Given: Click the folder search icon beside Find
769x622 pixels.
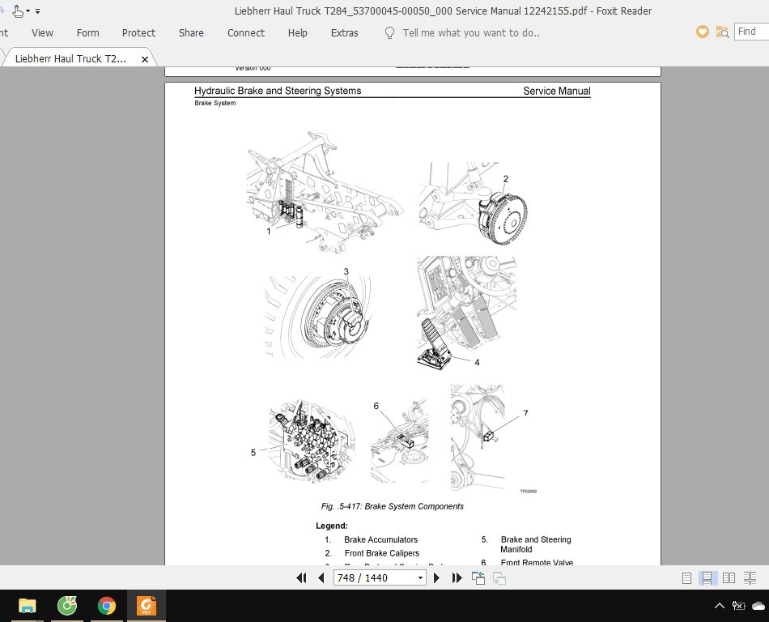Looking at the screenshot, I should click(722, 32).
